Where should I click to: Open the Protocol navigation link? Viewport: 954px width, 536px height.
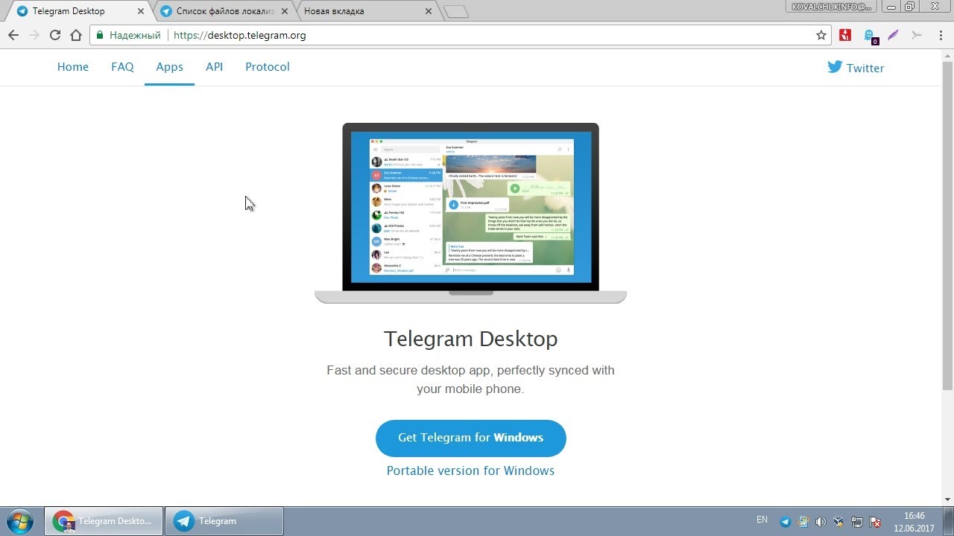(x=268, y=67)
